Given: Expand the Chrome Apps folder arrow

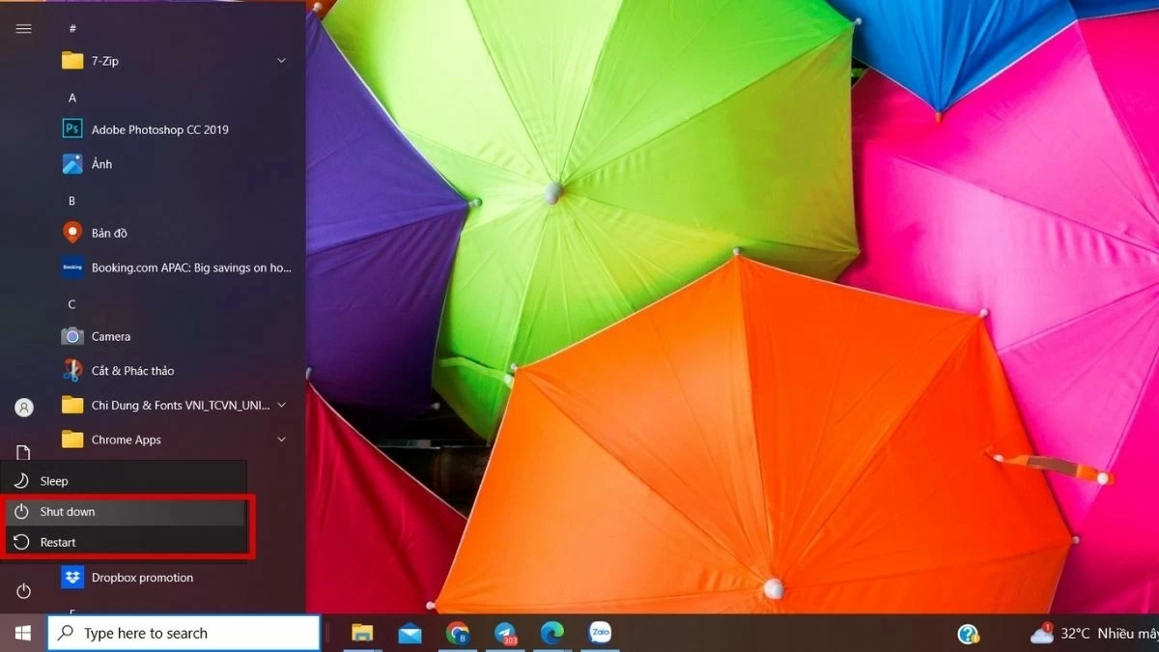Looking at the screenshot, I should point(281,439).
